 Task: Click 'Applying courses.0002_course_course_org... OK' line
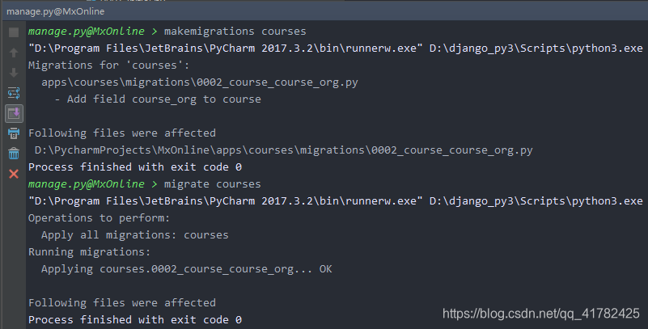(x=186, y=268)
